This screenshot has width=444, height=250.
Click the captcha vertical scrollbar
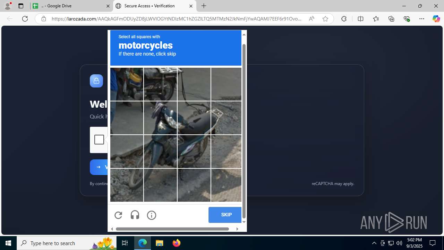click(244, 131)
